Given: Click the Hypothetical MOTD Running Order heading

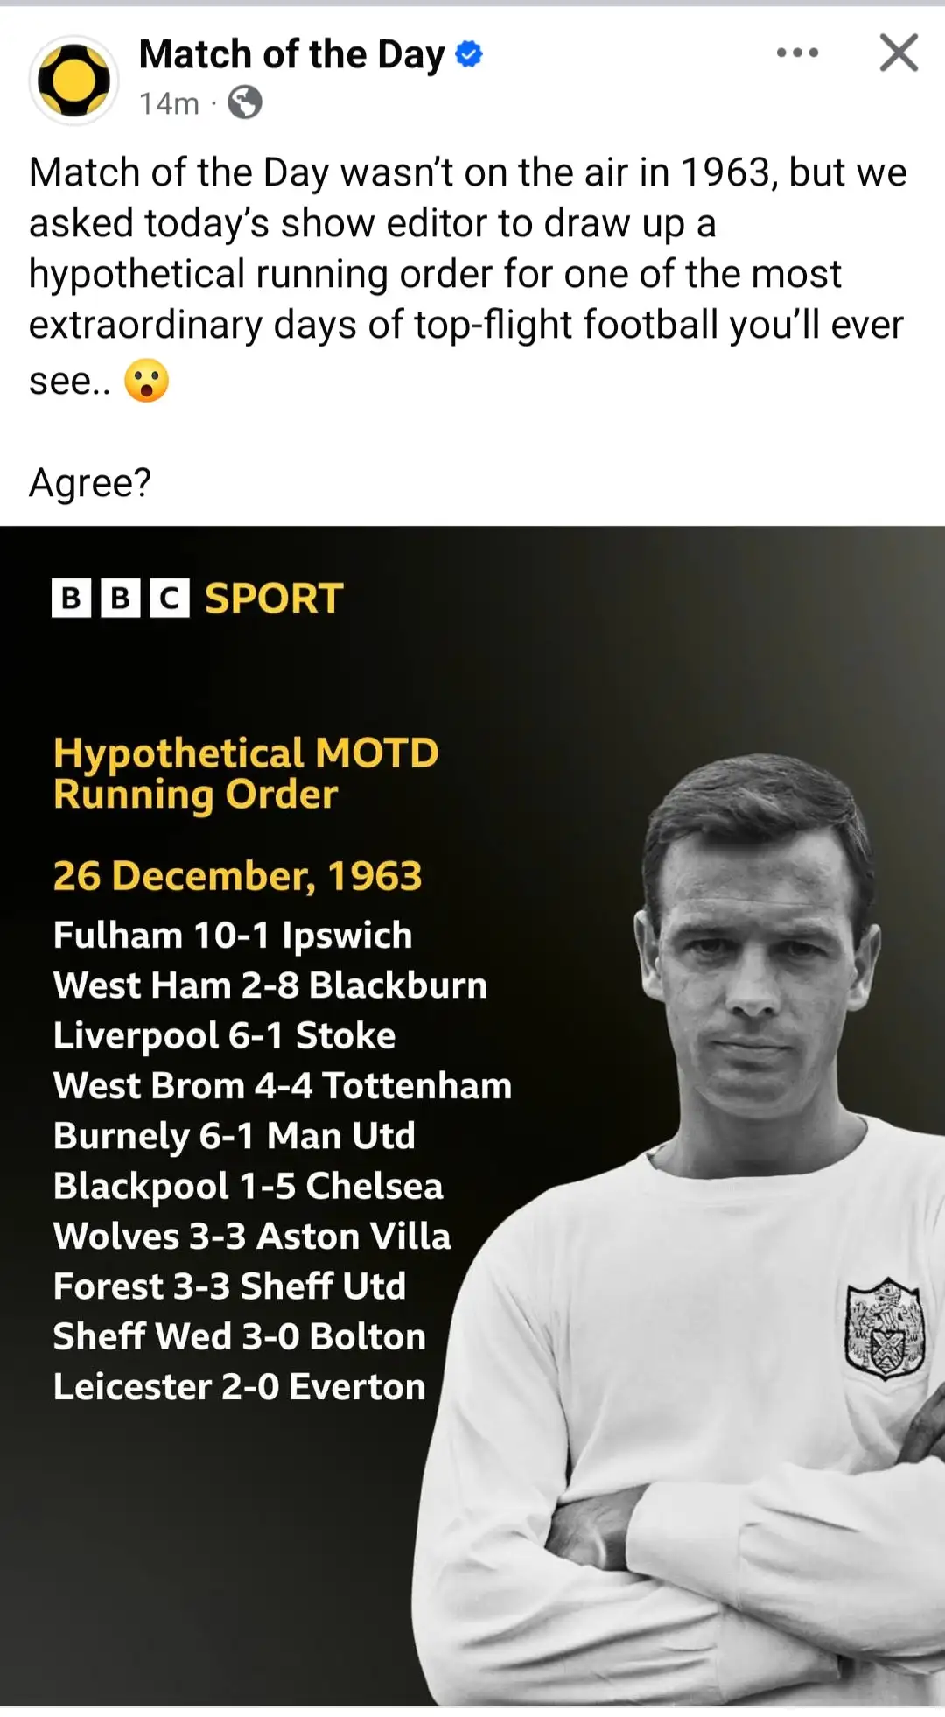Looking at the screenshot, I should [x=245, y=773].
